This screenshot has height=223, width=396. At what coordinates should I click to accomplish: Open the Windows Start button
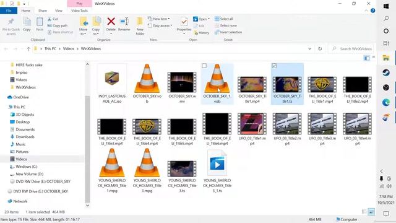[386, 6]
